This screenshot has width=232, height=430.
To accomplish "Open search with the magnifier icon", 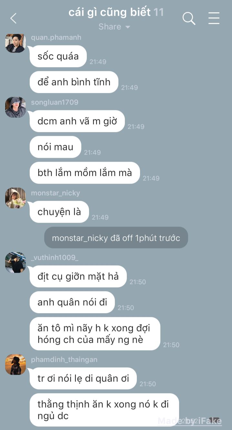I will [189, 18].
